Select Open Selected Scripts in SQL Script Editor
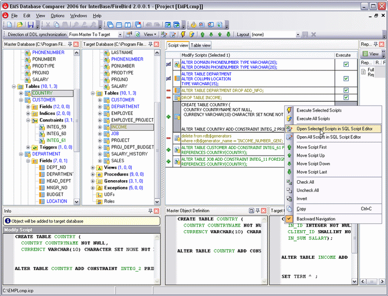Viewport: 388px width, 296px height. click(333, 129)
